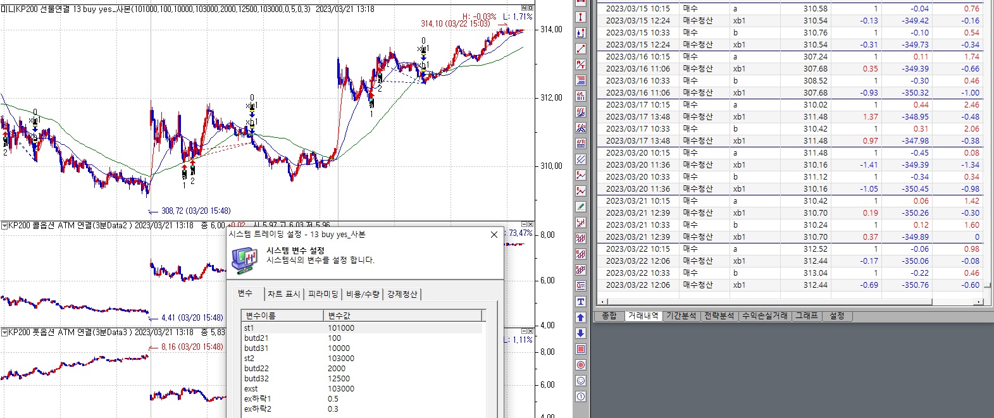Select the red square shape tool
The image size is (994, 418).
coord(581,349)
